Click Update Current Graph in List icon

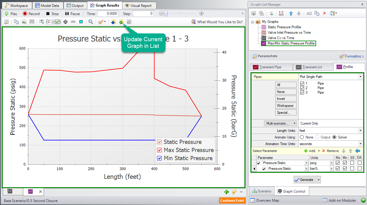[x=121, y=22]
